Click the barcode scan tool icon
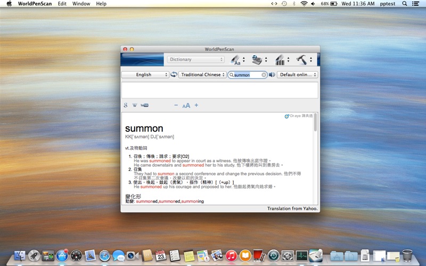Viewport: 426px width, 266px height. (280, 60)
